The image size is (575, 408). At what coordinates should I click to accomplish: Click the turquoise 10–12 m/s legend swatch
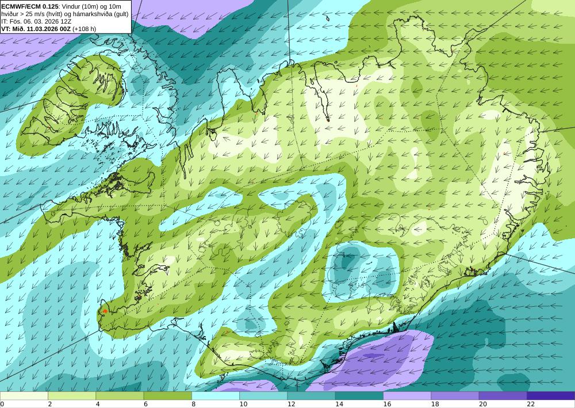(x=263, y=396)
